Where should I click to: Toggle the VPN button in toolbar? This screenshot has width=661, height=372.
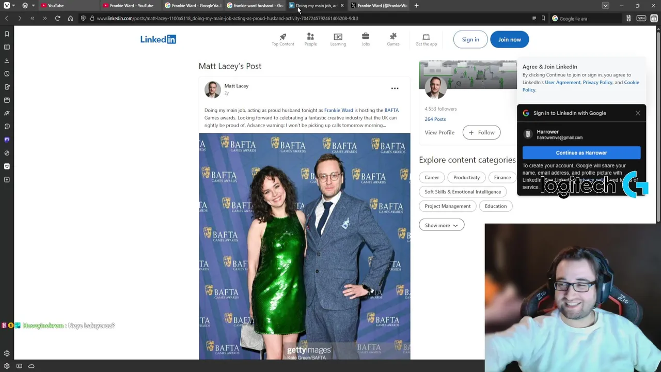(641, 19)
